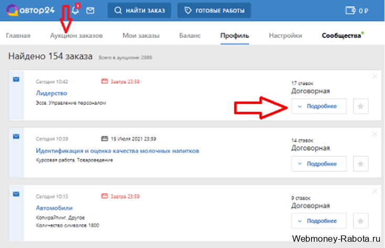The image size is (385, 248).
Task: Click the red calendar icon on Автомобили order
Action: 104,196
